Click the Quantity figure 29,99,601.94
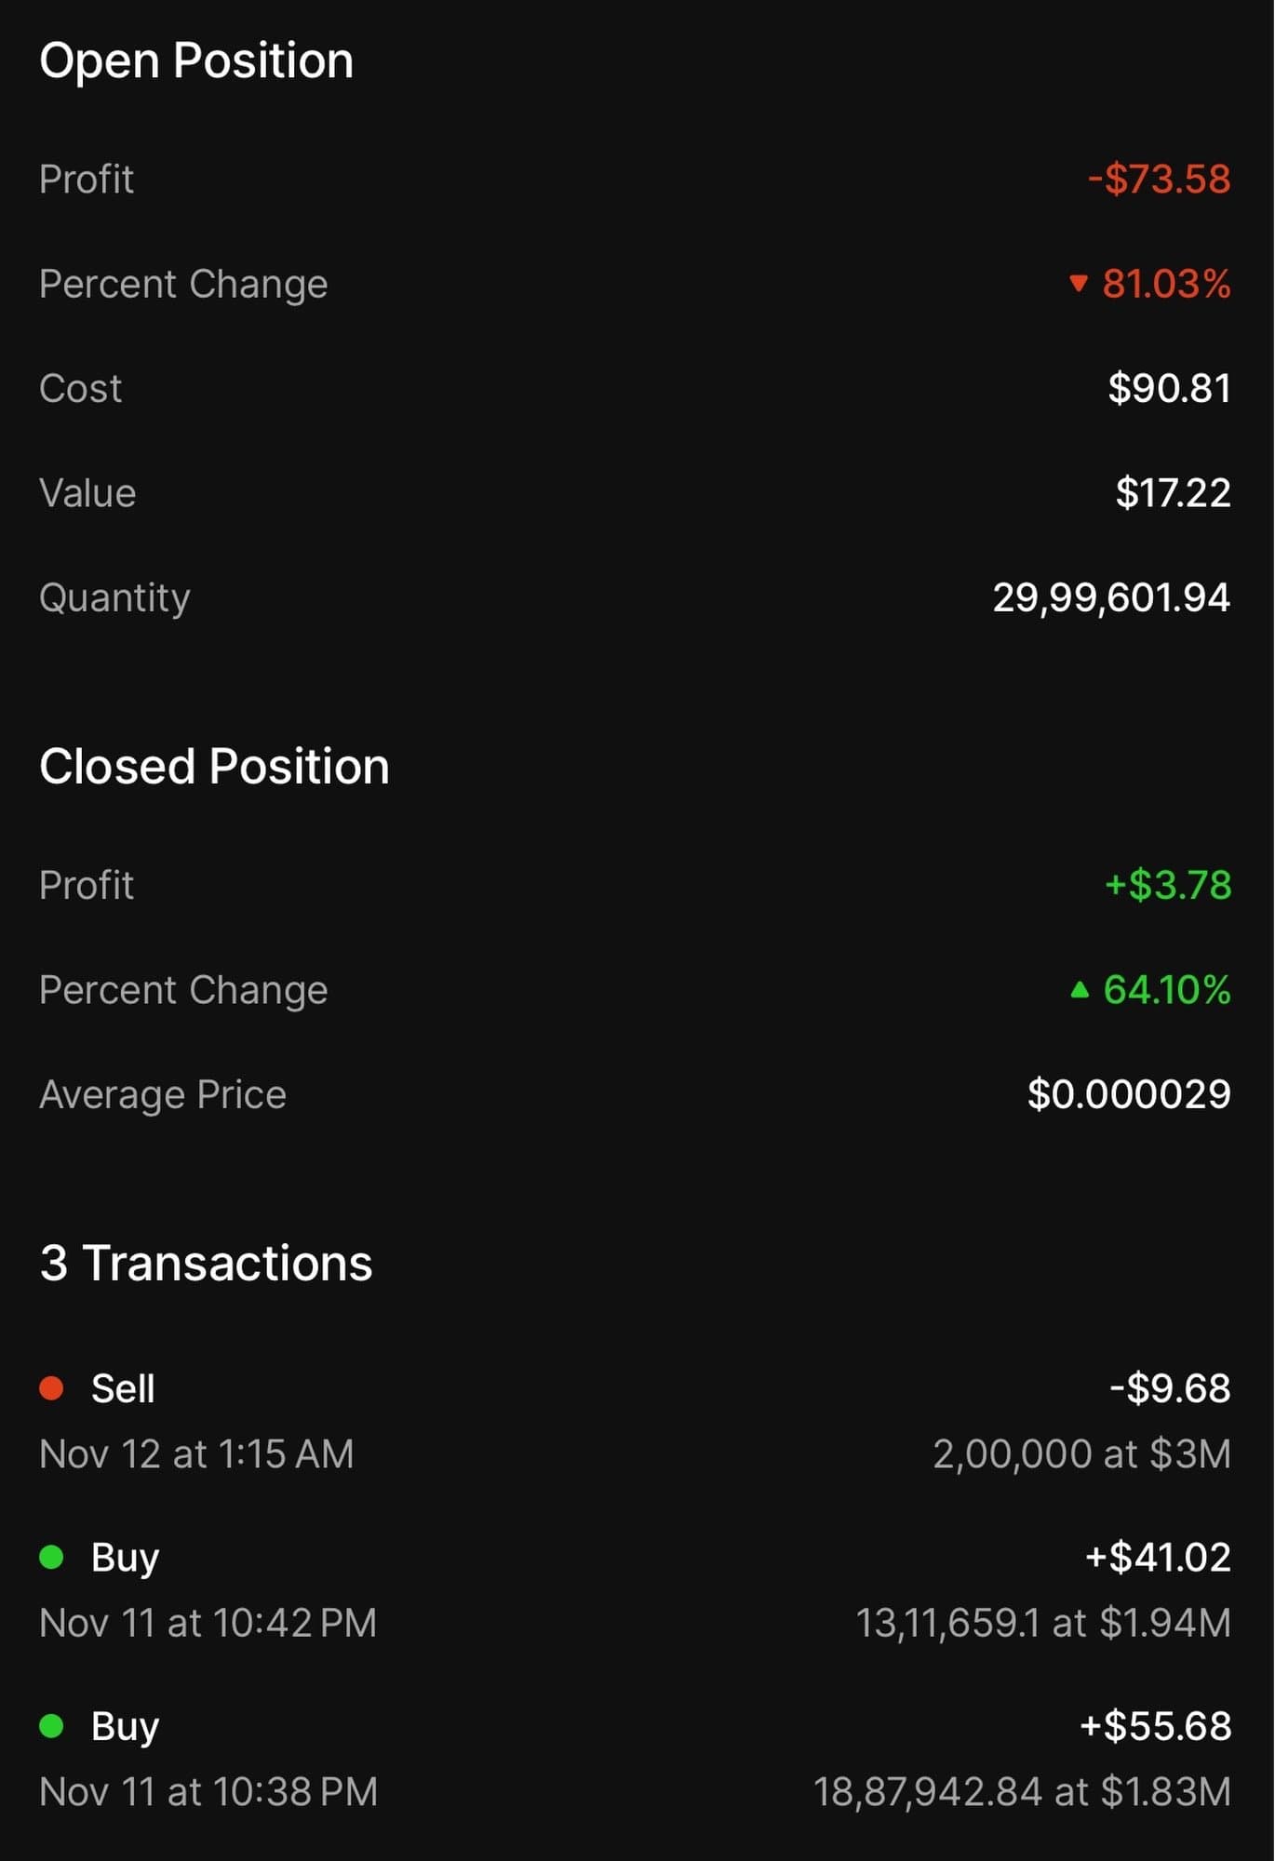Image resolution: width=1275 pixels, height=1861 pixels. tap(1111, 597)
